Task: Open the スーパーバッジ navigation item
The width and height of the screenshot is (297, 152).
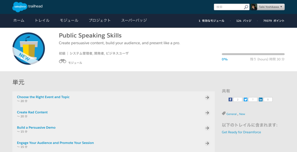Action: point(134,20)
